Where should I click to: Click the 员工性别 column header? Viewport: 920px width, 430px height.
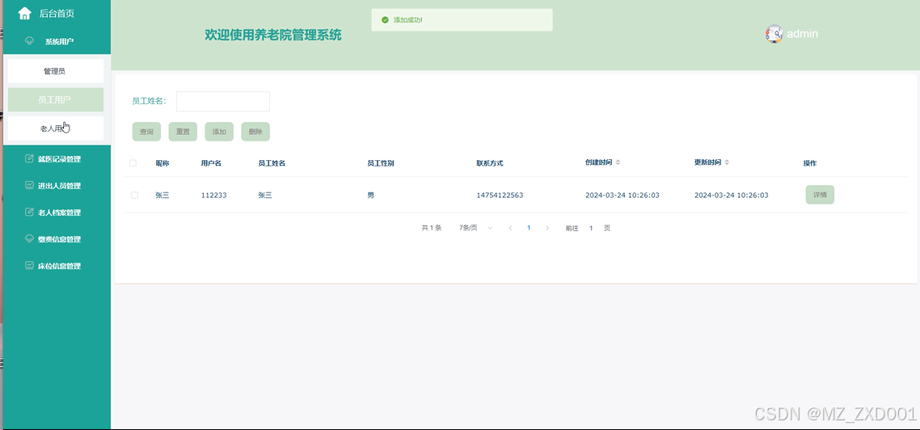(381, 163)
